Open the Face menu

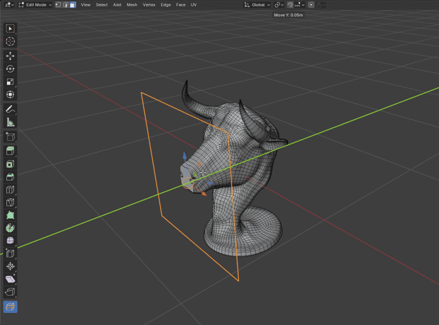[x=181, y=5]
